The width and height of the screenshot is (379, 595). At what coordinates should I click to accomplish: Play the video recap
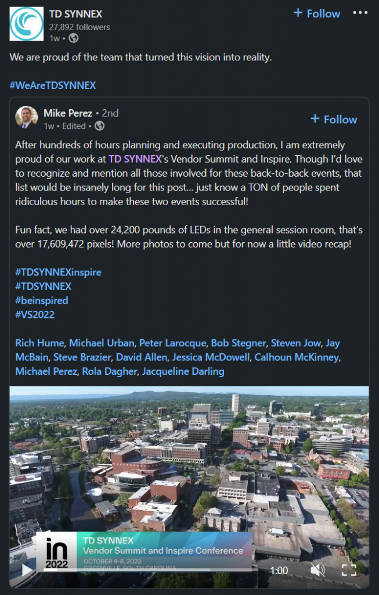coord(27,570)
